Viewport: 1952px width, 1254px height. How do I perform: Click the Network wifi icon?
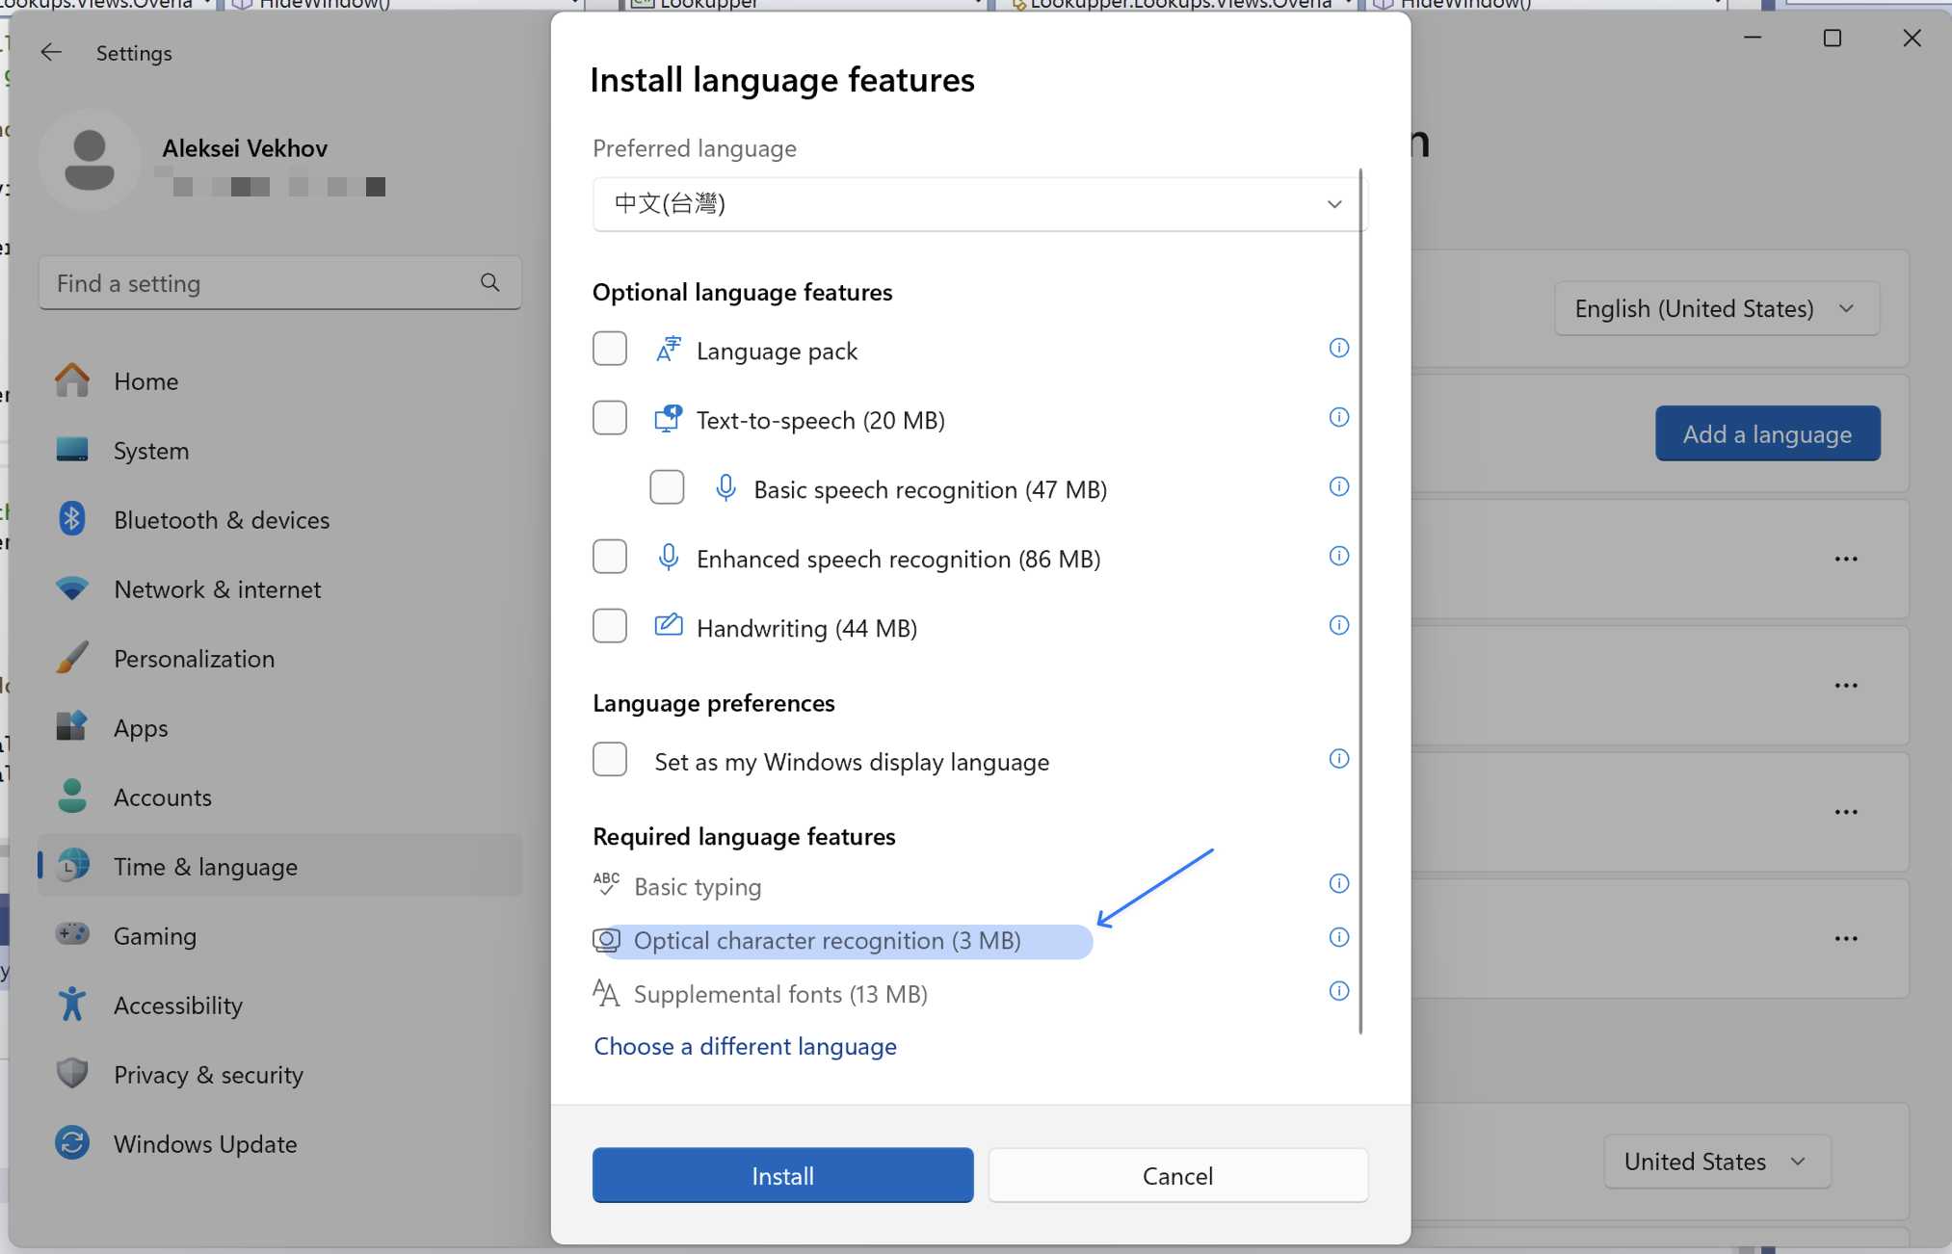(72, 588)
